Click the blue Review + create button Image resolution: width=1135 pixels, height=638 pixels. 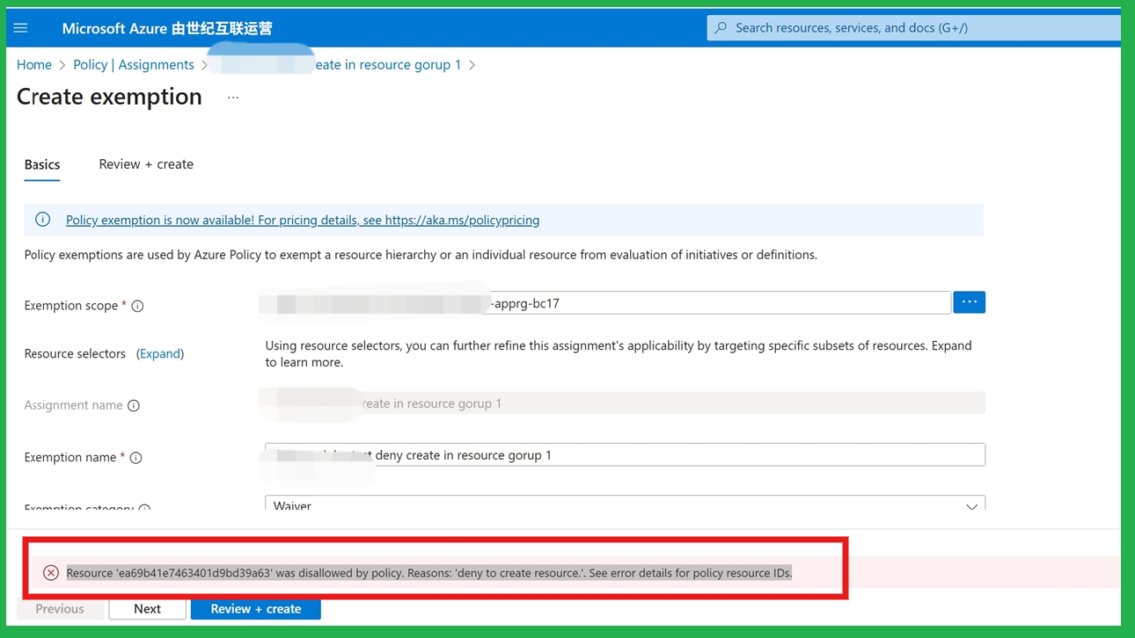pos(255,608)
